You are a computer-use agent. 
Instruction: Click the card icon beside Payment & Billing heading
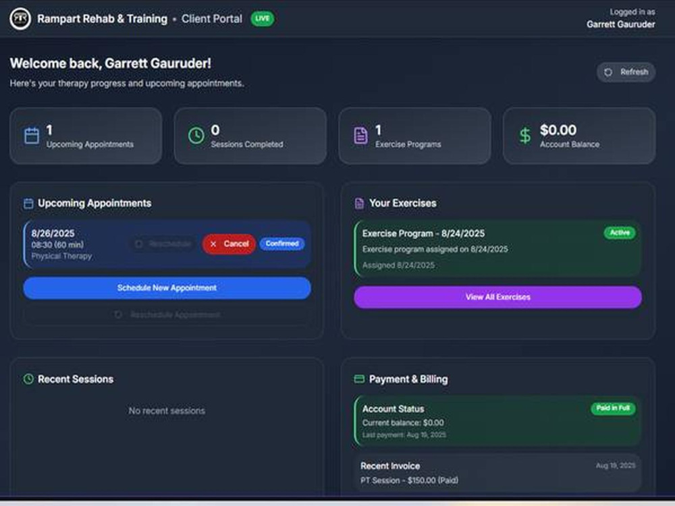[x=359, y=379]
